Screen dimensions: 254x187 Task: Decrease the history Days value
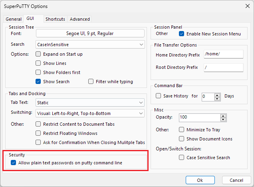pos(217,99)
